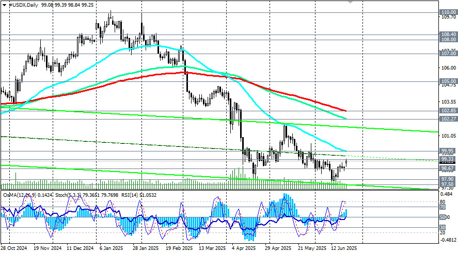Click the 102.85 price level label

click(448, 111)
